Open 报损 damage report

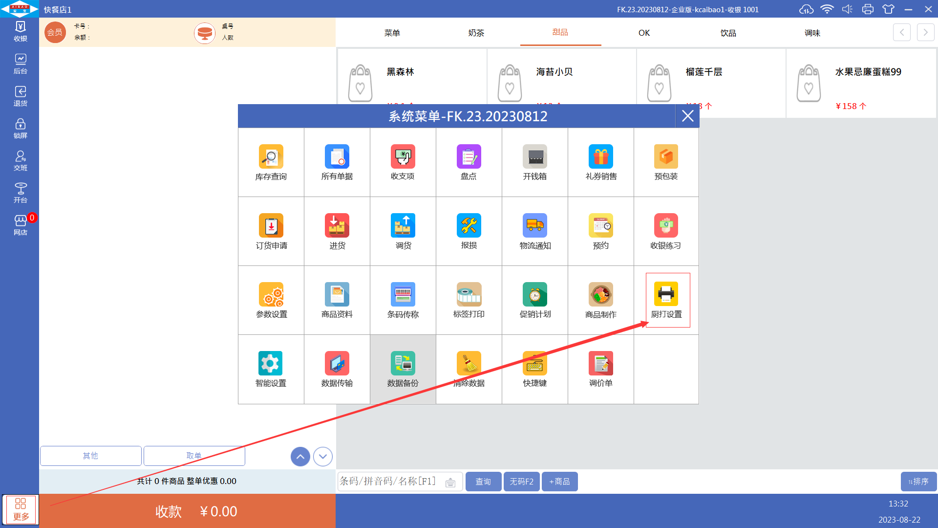point(469,231)
